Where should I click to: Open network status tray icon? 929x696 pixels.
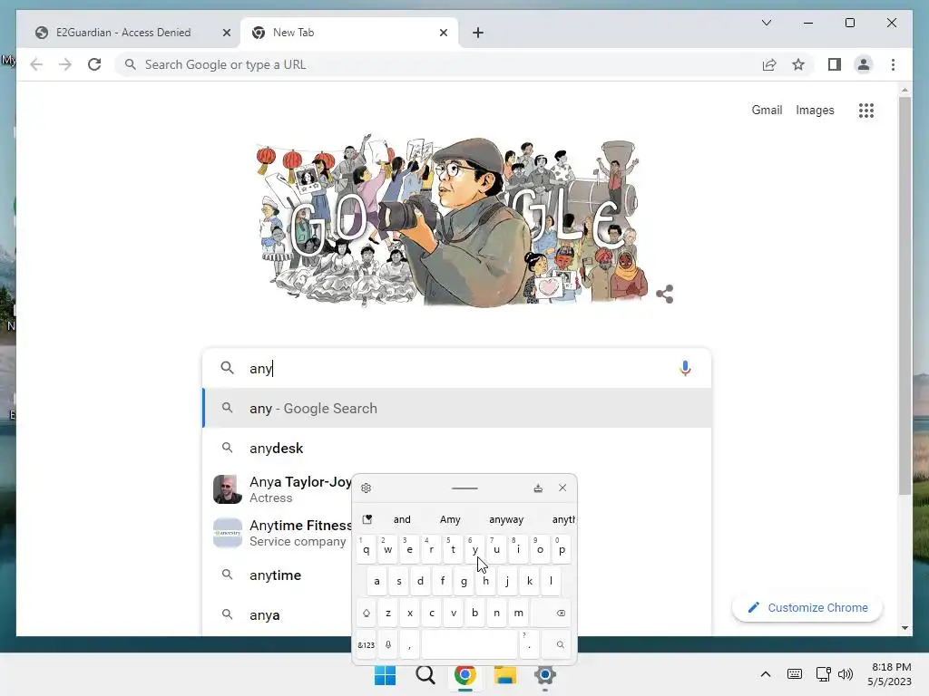(x=823, y=674)
